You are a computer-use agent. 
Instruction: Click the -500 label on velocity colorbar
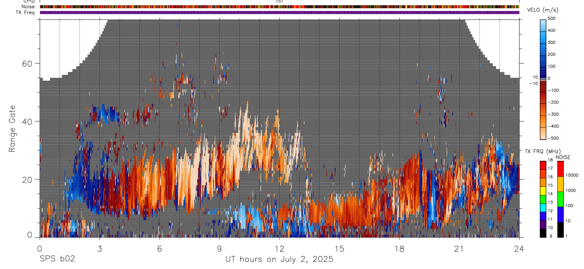coord(553,138)
